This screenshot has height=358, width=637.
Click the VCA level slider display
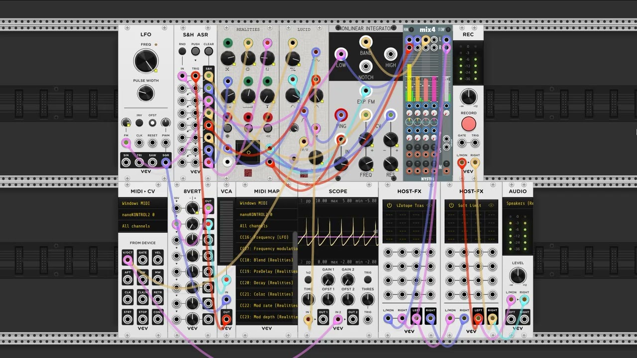pyautogui.click(x=226, y=232)
